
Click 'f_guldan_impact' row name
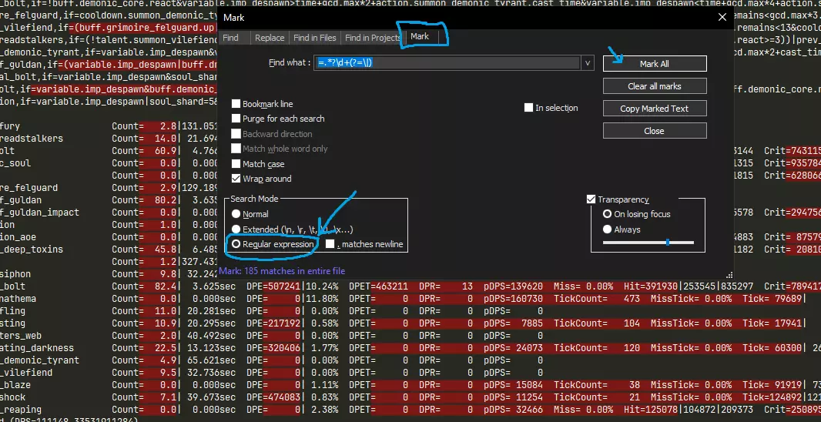pyautogui.click(x=40, y=213)
